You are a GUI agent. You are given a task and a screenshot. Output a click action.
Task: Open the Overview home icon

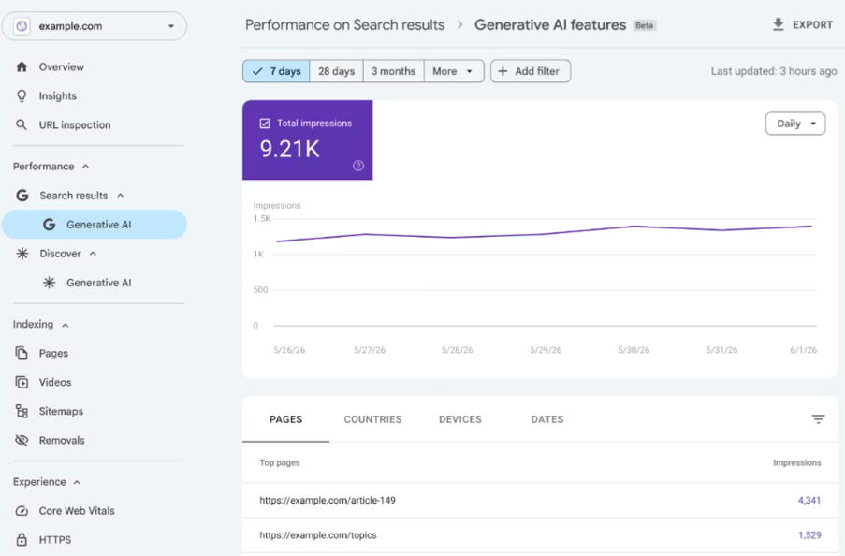[22, 66]
